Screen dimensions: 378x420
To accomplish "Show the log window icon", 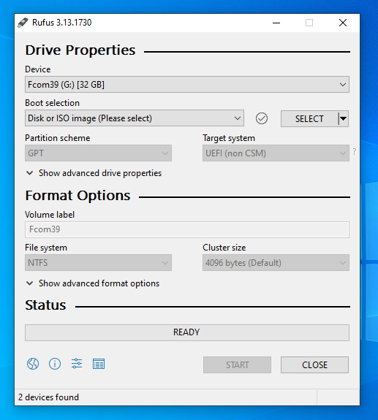I will [x=99, y=364].
